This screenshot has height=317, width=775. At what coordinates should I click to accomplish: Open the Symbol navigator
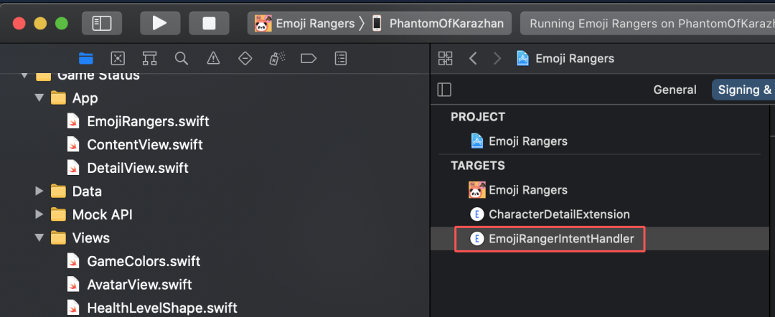[x=149, y=58]
